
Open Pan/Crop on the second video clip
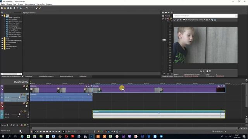tap(219, 86)
